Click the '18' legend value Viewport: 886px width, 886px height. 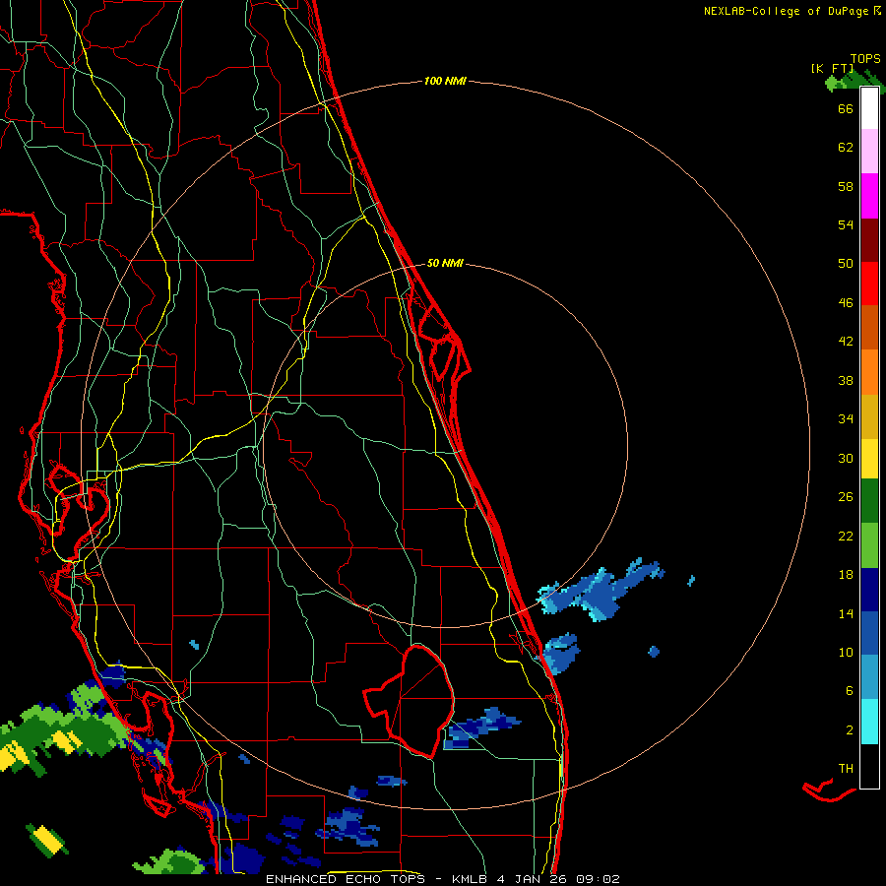tap(846, 575)
